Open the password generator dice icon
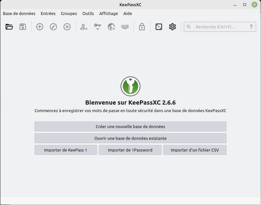This screenshot has width=261, height=205. click(x=158, y=27)
